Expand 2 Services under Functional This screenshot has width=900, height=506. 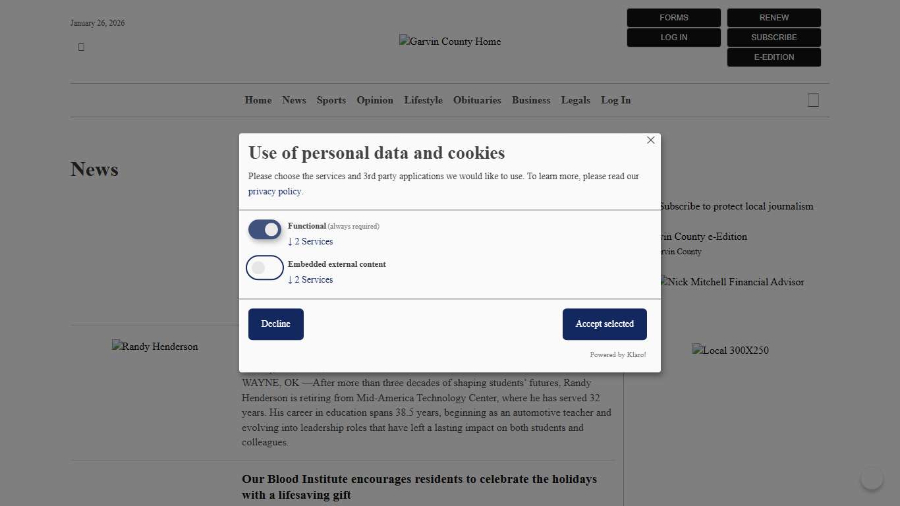point(310,242)
